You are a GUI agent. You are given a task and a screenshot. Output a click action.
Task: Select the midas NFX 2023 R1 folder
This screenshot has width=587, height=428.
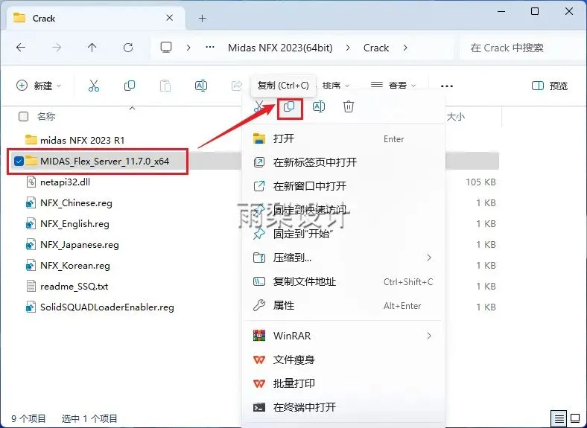pos(83,140)
